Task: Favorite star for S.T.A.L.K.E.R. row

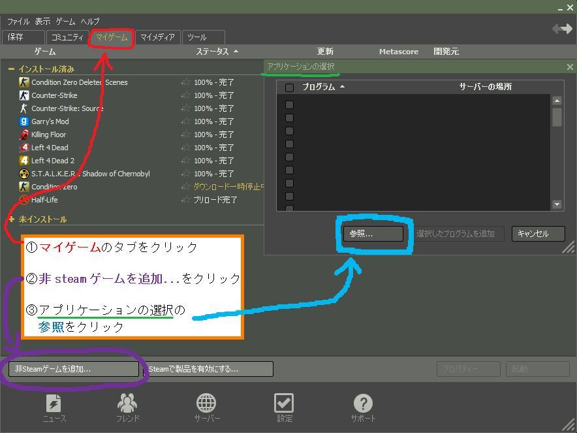Action: [x=185, y=174]
